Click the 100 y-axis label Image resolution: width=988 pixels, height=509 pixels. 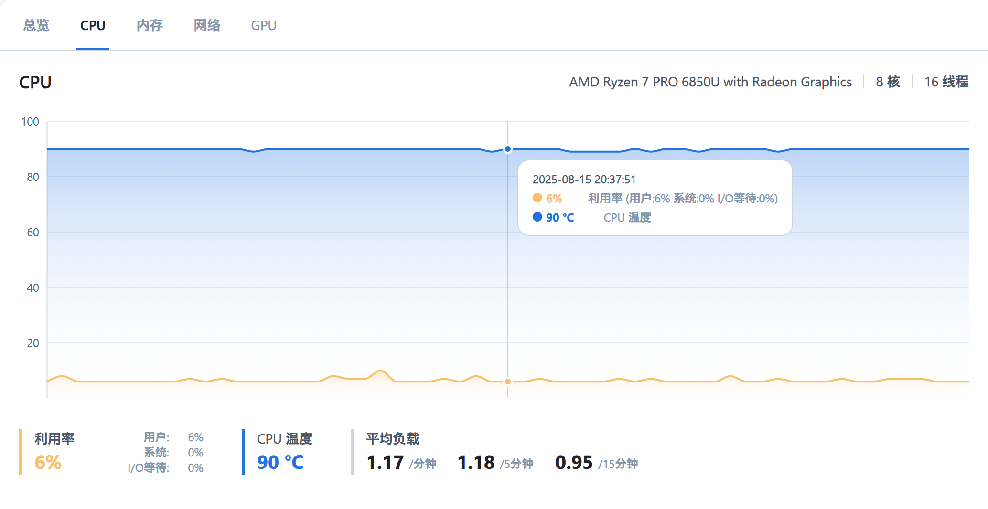30,122
